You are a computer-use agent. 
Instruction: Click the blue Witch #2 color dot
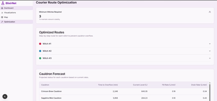[40, 51]
